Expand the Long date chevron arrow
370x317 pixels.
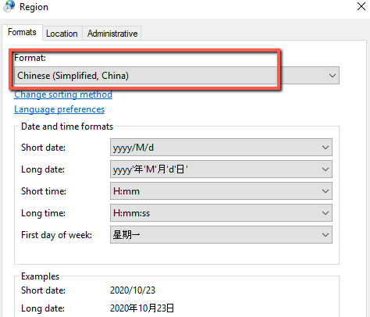click(x=326, y=169)
